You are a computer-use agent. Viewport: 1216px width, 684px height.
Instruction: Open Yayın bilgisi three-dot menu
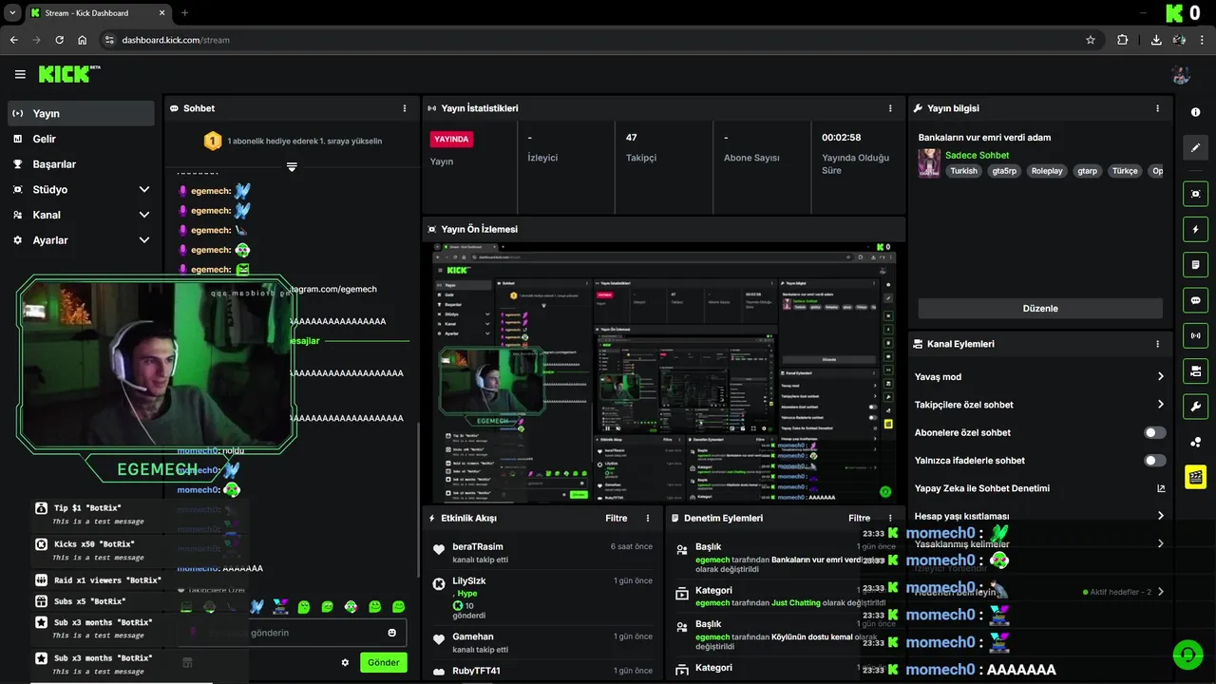1157,108
